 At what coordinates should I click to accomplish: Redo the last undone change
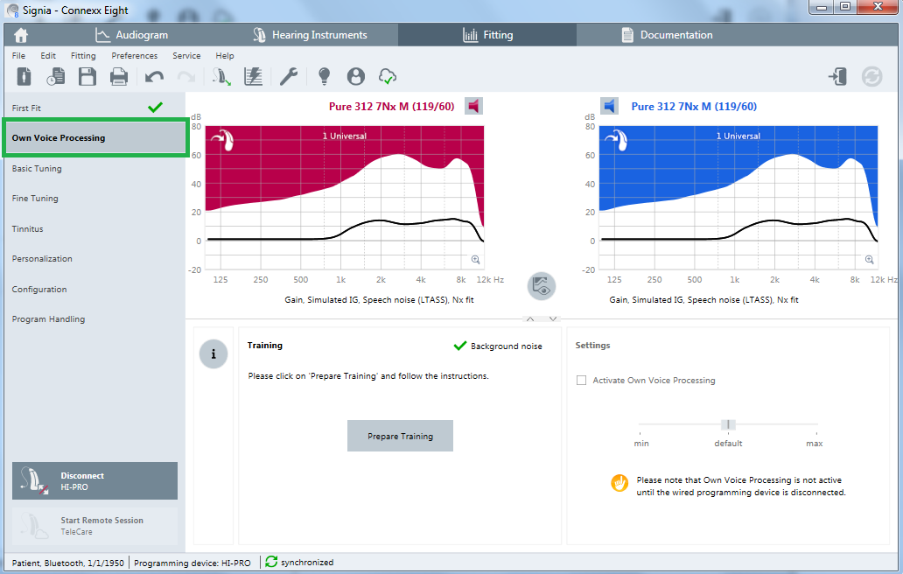185,76
